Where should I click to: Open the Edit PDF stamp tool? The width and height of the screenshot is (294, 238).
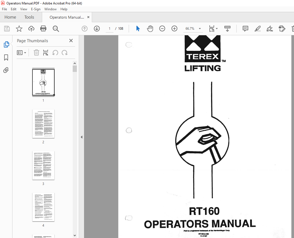click(282, 29)
